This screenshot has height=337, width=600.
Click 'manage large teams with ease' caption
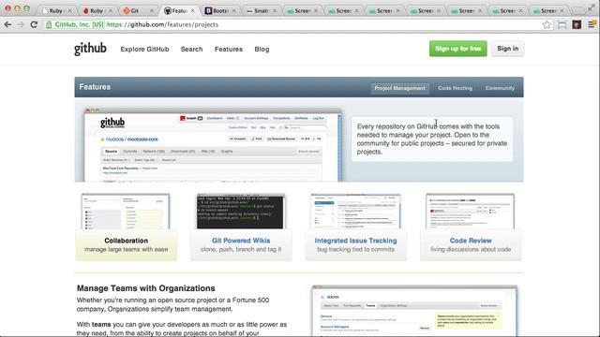coord(127,250)
